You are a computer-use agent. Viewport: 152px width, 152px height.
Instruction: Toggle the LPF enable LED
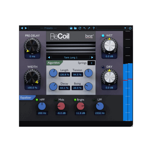tap(94, 100)
